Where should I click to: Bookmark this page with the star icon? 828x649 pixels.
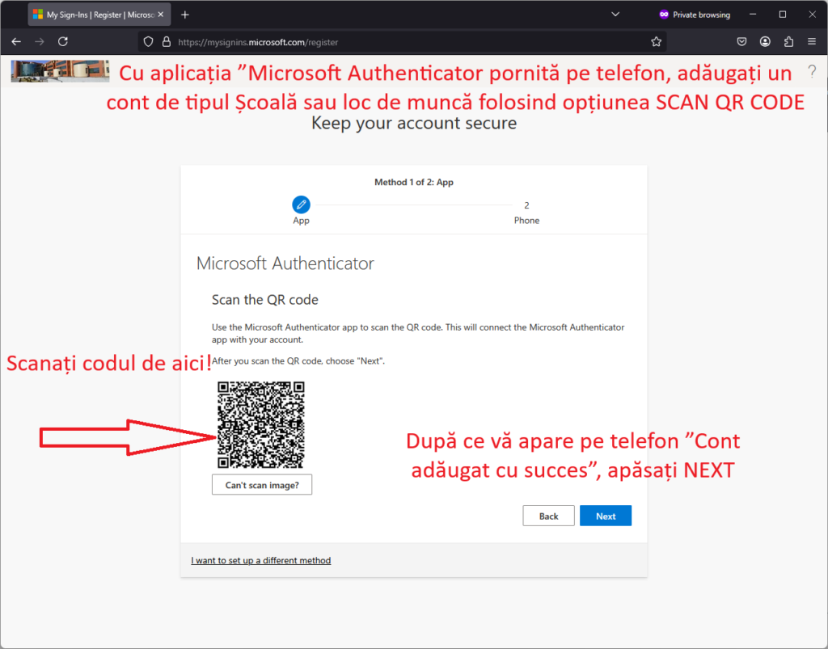pyautogui.click(x=656, y=42)
